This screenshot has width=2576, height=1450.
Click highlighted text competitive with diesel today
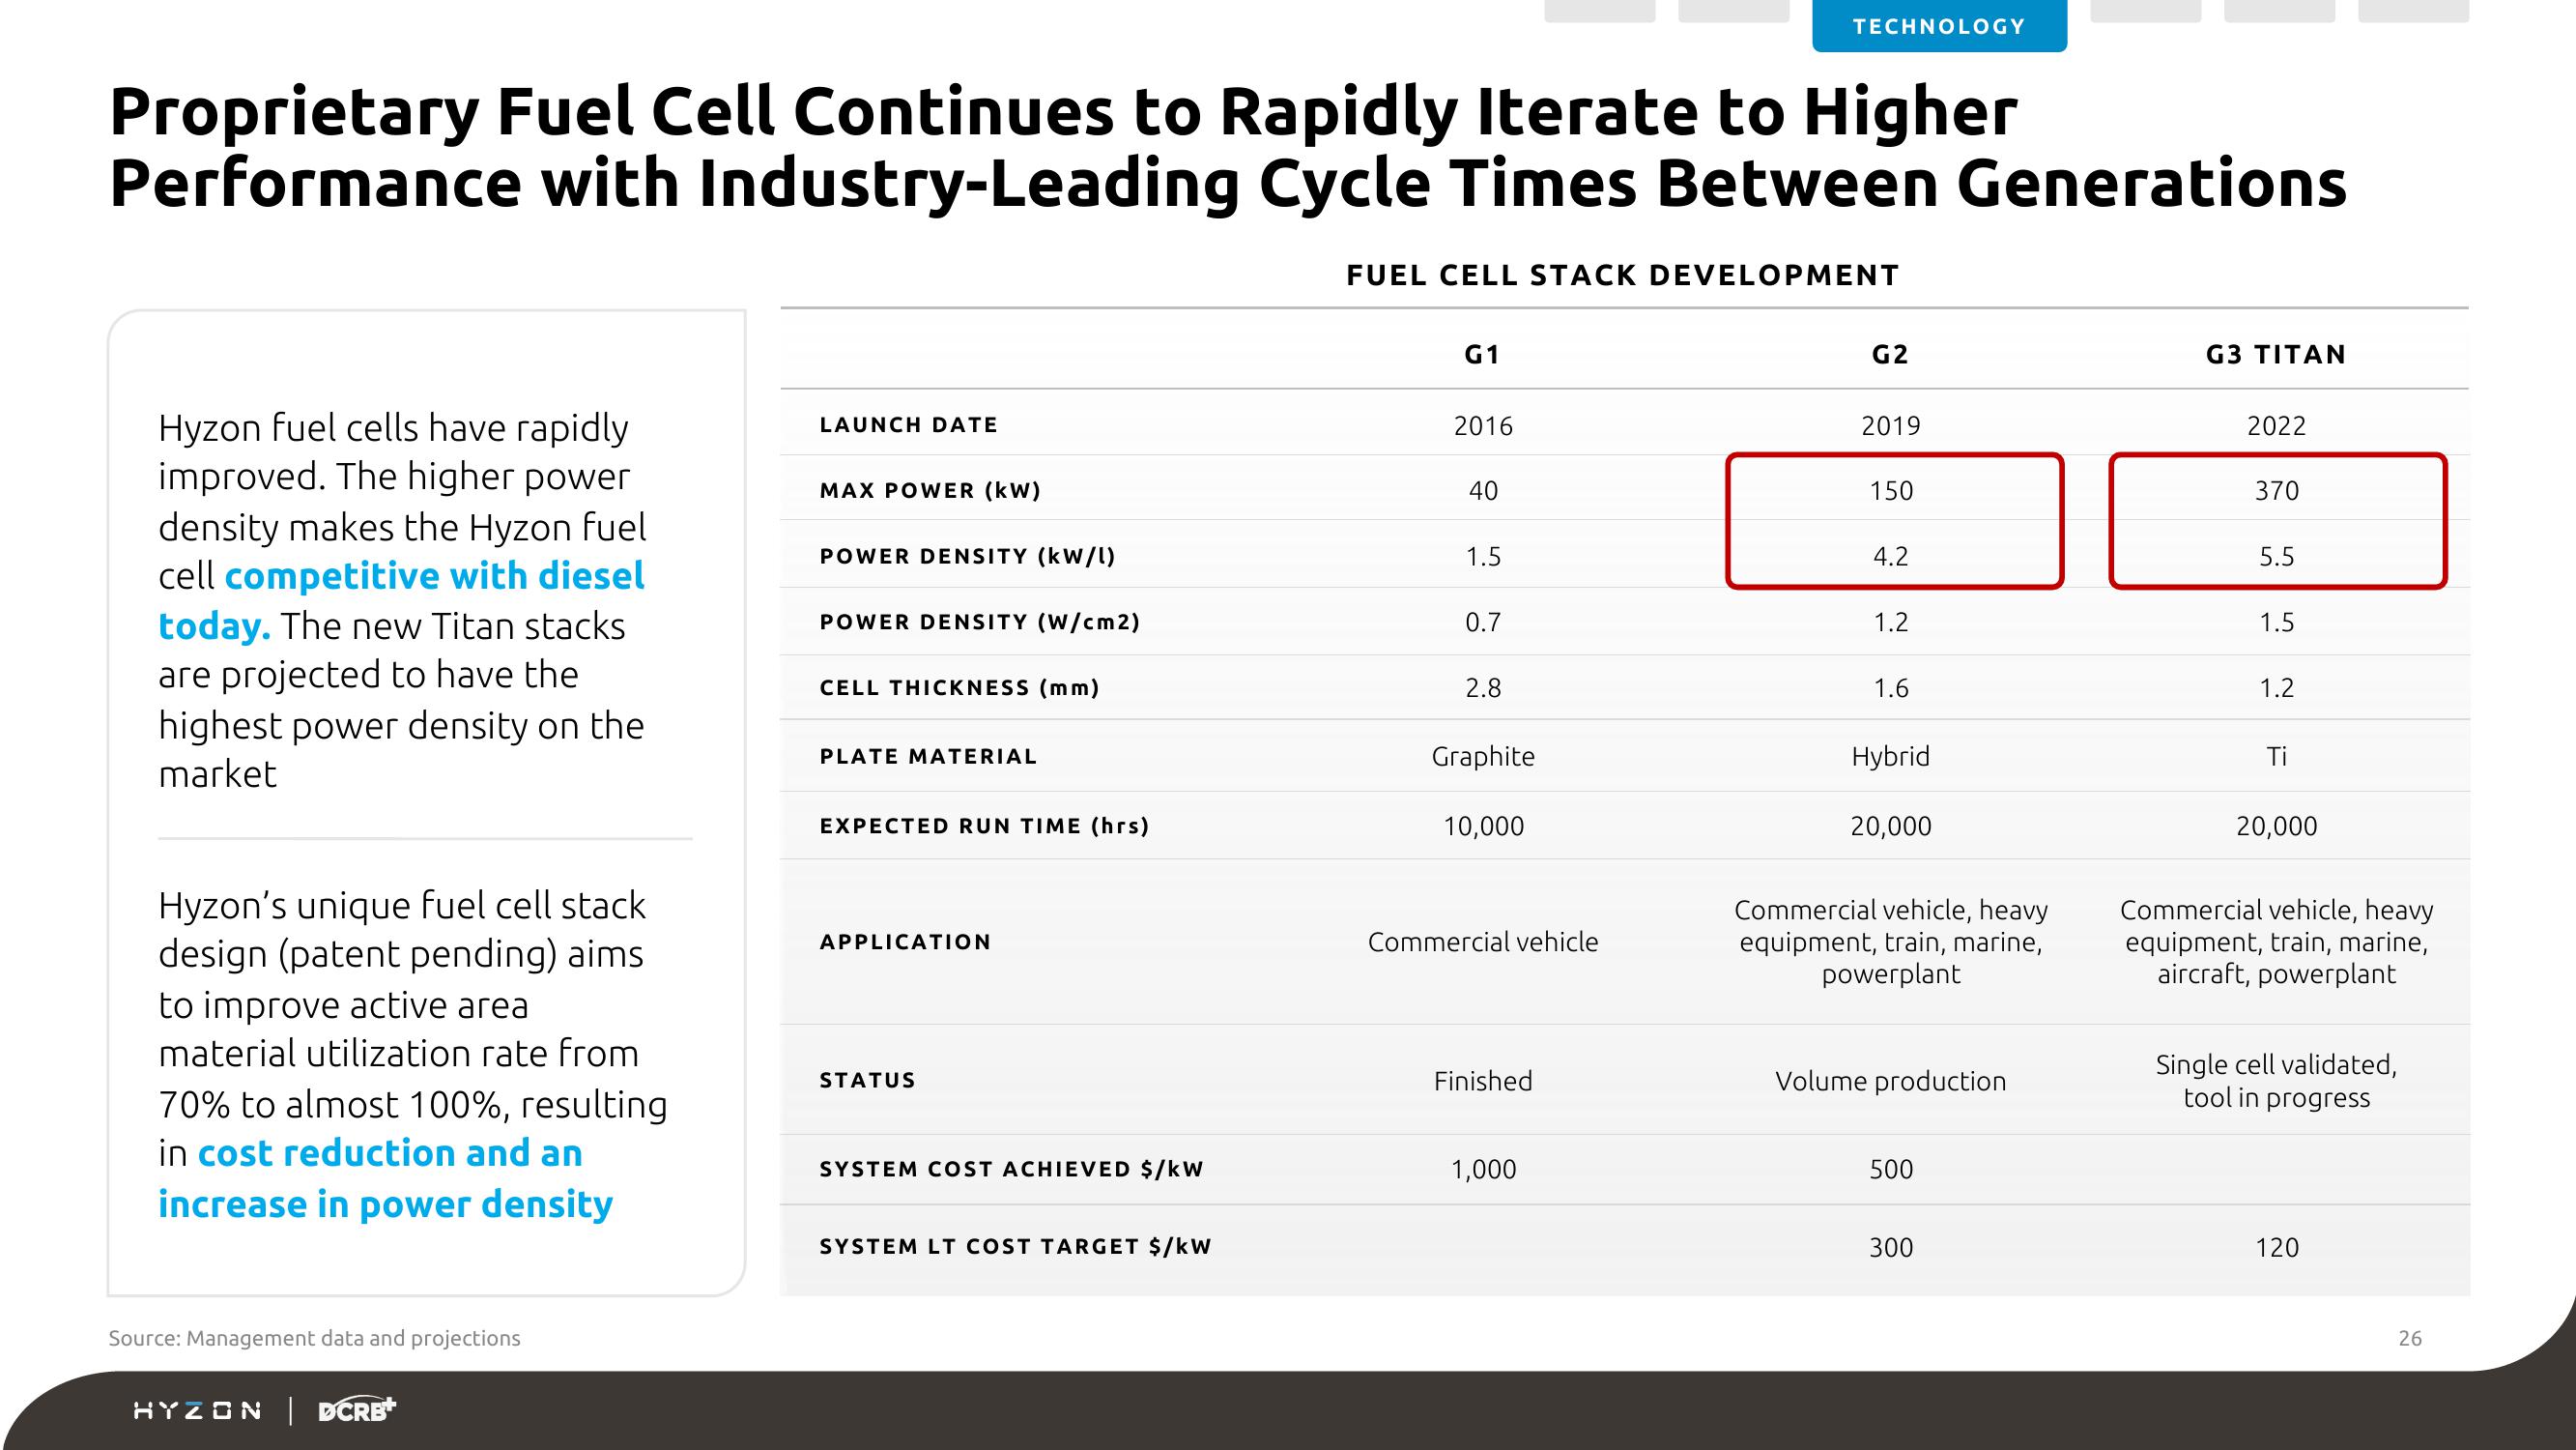401,600
